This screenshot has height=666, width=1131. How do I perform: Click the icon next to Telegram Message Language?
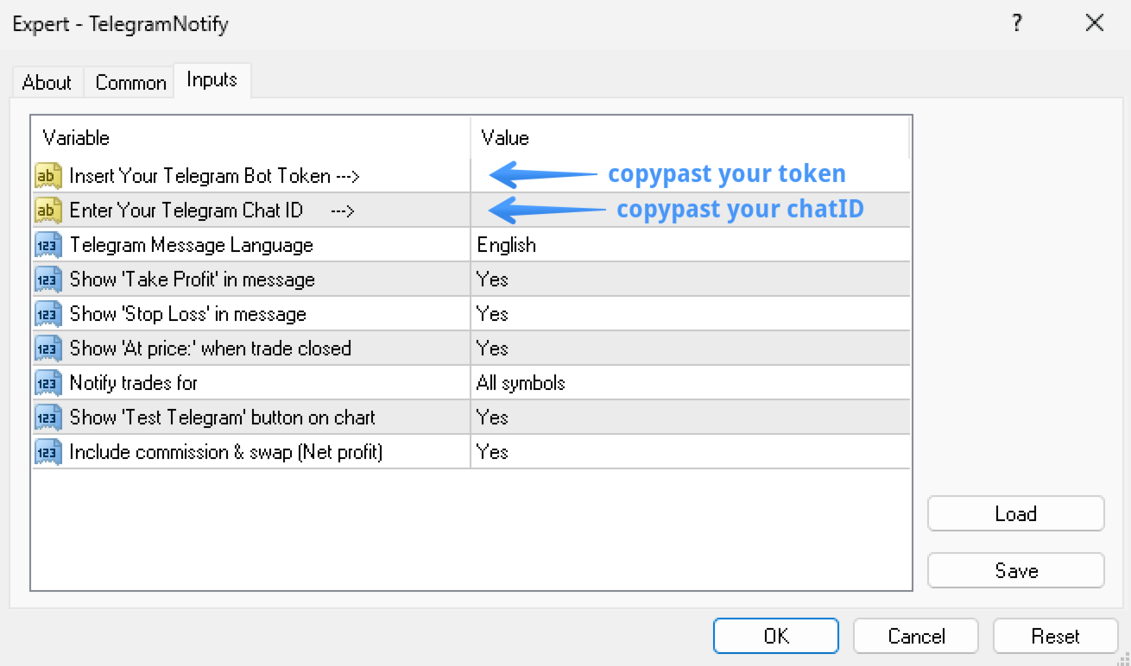point(48,245)
